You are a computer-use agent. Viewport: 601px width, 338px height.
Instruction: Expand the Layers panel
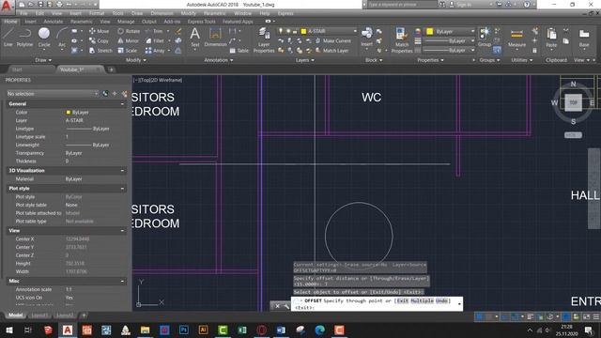[x=304, y=60]
